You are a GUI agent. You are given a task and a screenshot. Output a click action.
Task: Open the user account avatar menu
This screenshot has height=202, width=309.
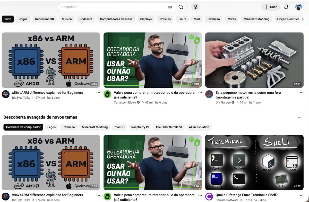pyautogui.click(x=299, y=7)
